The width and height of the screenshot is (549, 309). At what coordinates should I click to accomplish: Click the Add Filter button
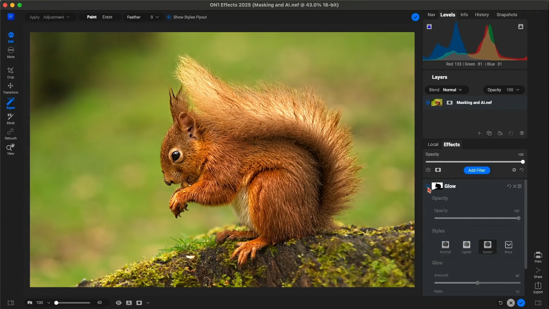tap(476, 170)
